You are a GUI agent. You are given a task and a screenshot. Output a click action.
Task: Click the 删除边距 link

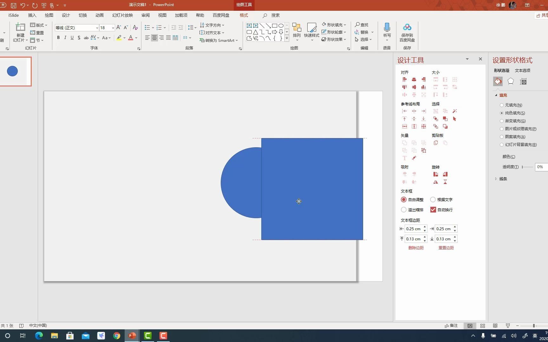(415, 248)
